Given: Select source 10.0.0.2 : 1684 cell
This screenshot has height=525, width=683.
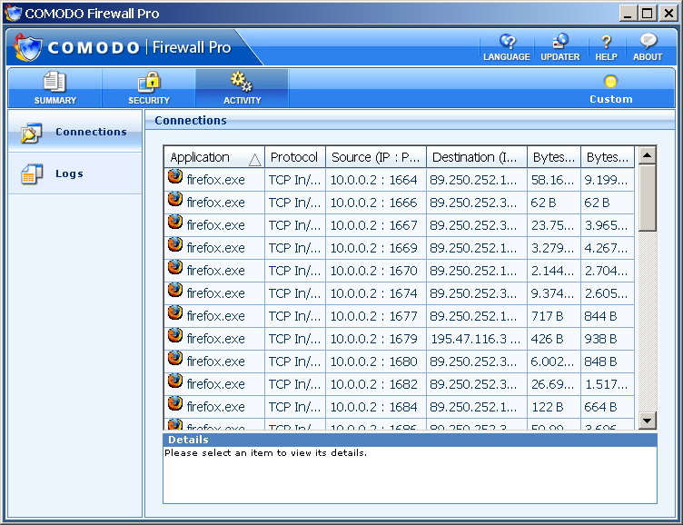Looking at the screenshot, I should coord(376,407).
